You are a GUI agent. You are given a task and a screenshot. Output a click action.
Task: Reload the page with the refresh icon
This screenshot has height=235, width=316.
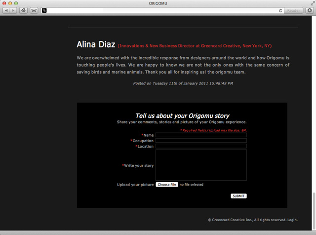280,10
